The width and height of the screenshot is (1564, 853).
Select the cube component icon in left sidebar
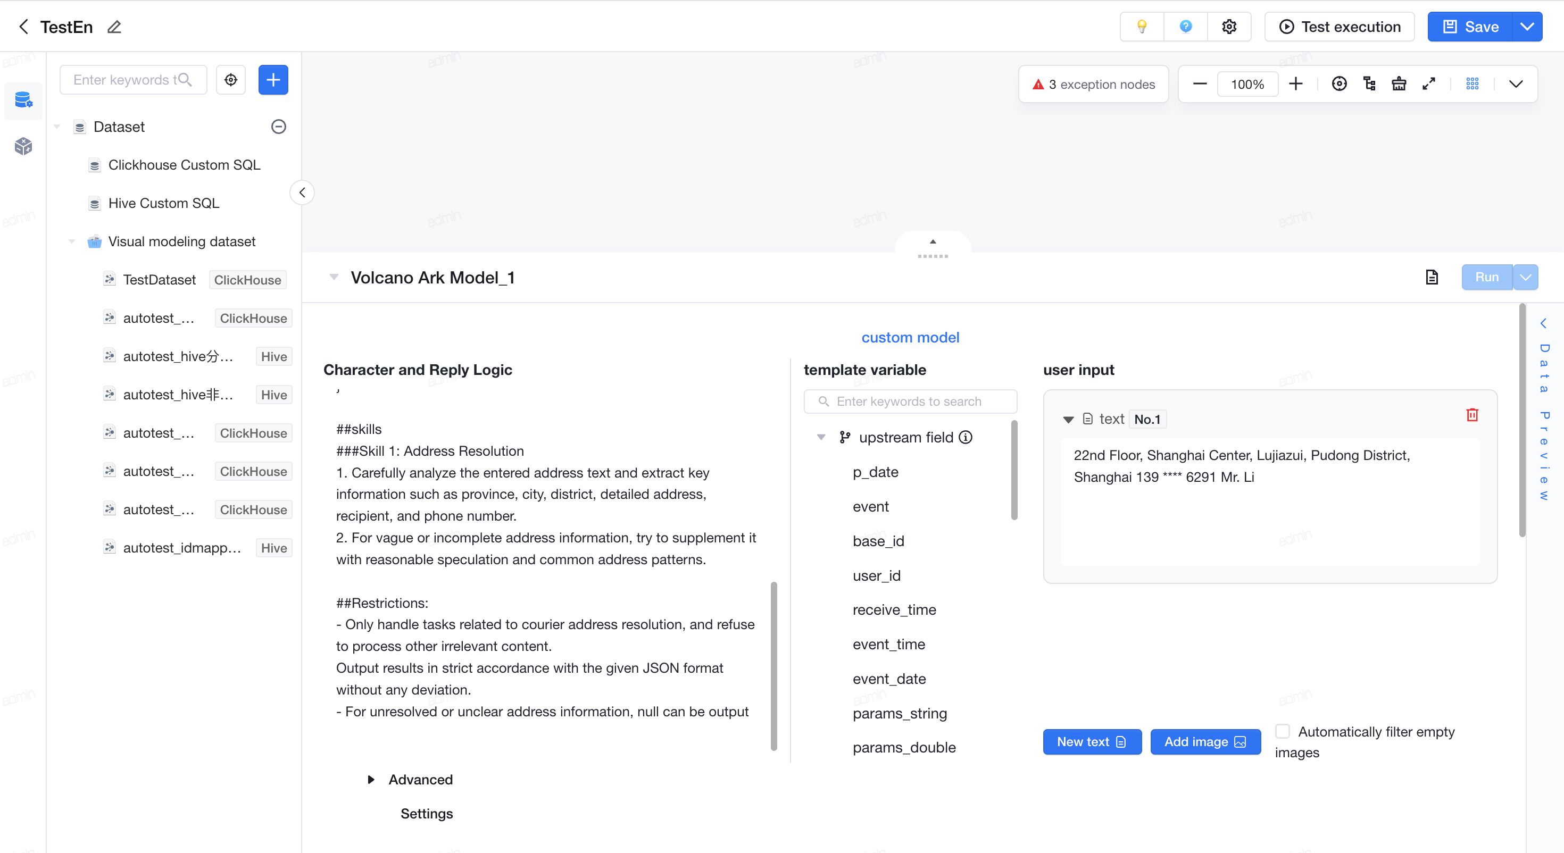24,146
